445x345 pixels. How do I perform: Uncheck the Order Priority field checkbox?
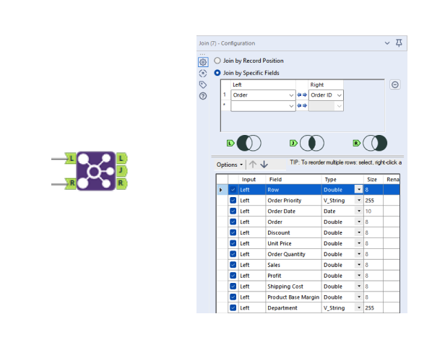coord(233,201)
